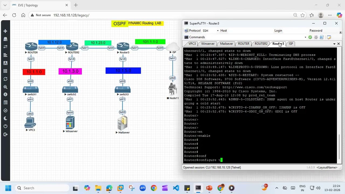Click the gray gear-asterisk icon in Commands toolbar
345x194 pixels.
coord(316,37)
